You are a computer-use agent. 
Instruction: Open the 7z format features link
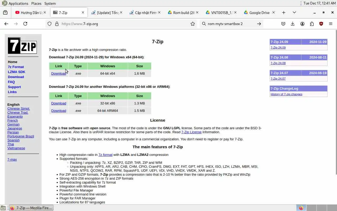click(x=105, y=155)
